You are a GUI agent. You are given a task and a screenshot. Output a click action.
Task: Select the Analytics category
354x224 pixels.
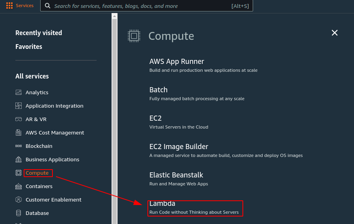[x=37, y=92]
